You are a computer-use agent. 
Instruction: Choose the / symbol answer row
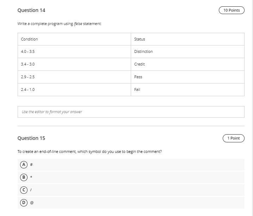(x=131, y=190)
